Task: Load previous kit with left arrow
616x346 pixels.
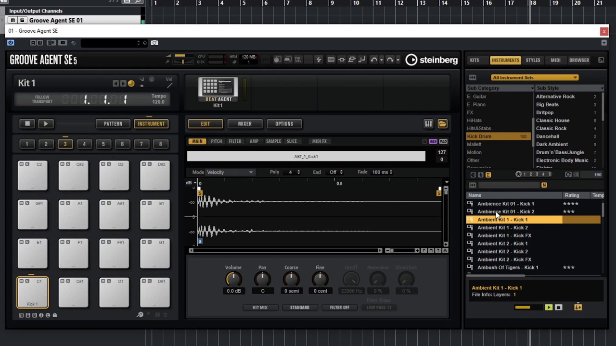Action: (x=115, y=83)
